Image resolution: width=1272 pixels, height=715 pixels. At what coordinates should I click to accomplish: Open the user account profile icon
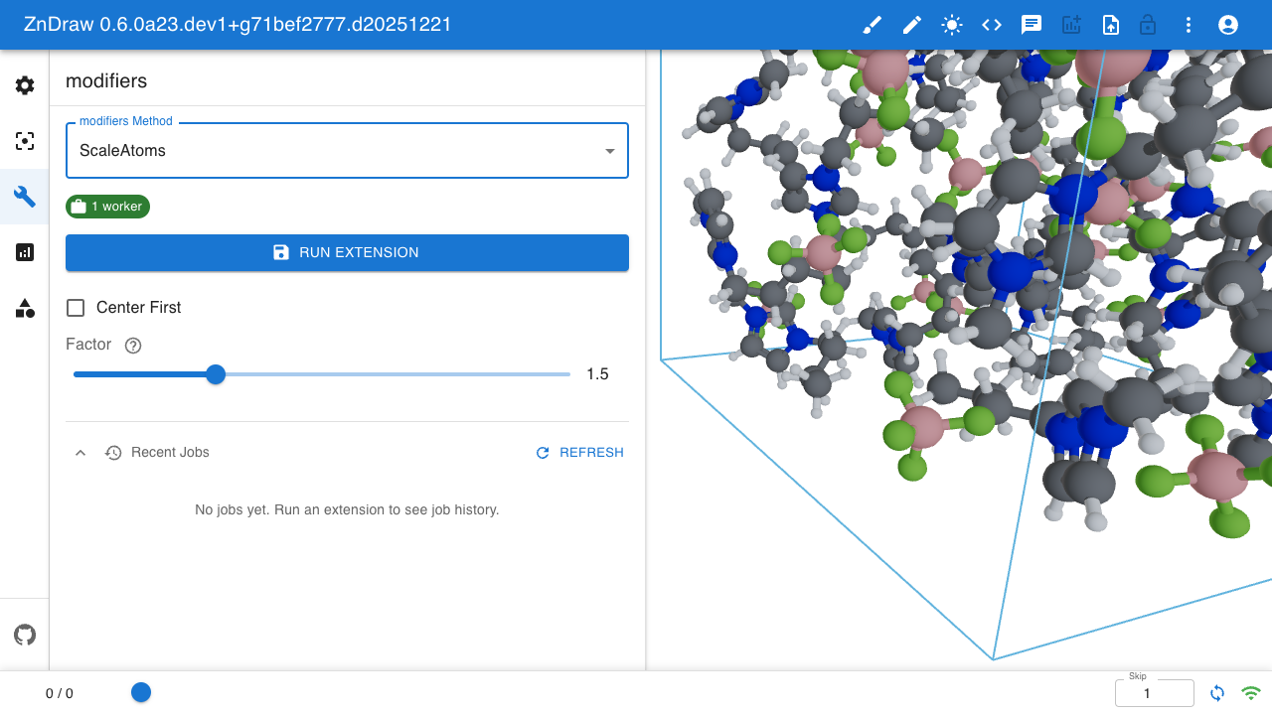(x=1228, y=25)
